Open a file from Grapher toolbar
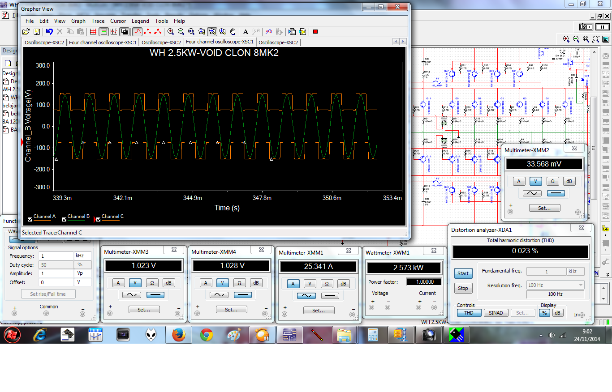Image resolution: width=612 pixels, height=392 pixels. click(x=26, y=31)
